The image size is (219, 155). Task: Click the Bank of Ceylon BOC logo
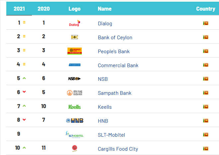74,37
